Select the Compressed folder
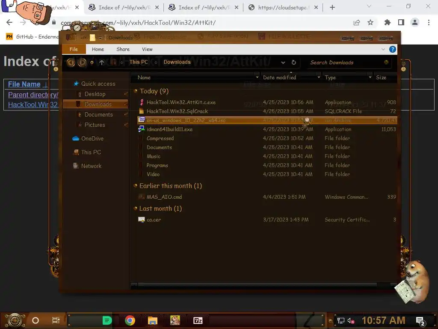The width and height of the screenshot is (438, 329). [x=160, y=138]
